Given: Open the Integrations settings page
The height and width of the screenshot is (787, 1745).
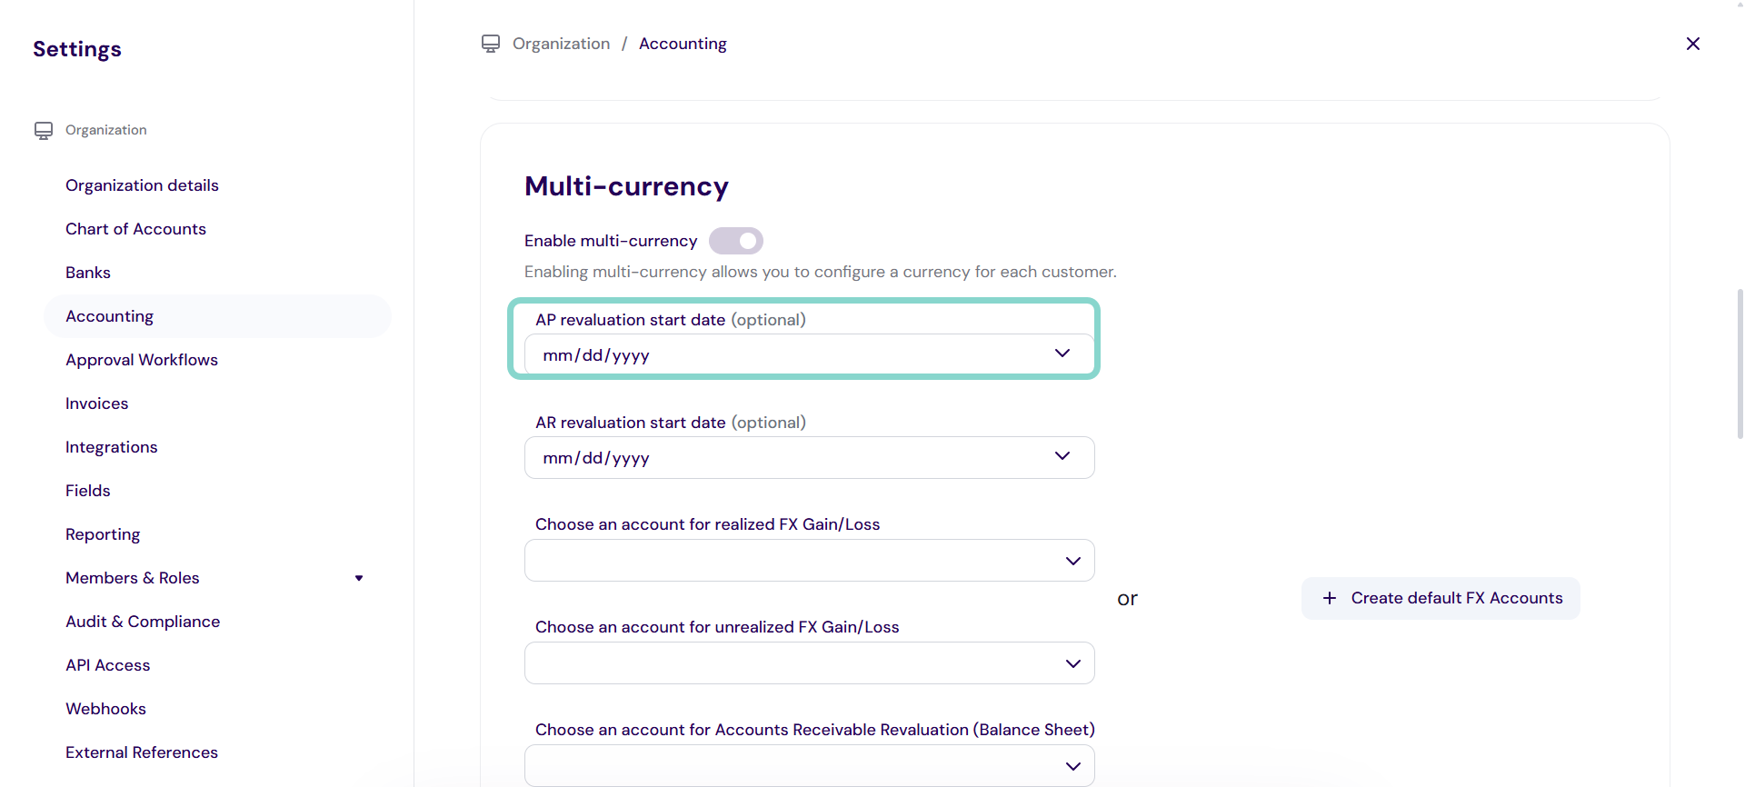Looking at the screenshot, I should pyautogui.click(x=112, y=447).
